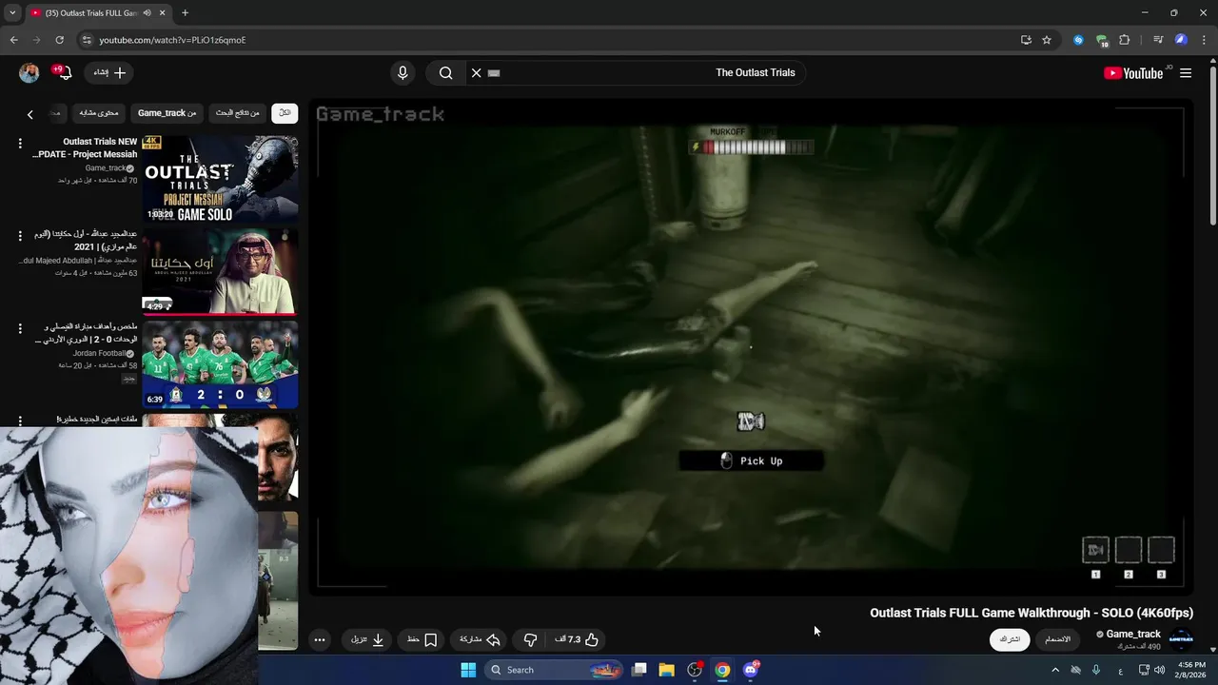Like the video with the thumbs-up button
The image size is (1218, 685).
point(577,639)
